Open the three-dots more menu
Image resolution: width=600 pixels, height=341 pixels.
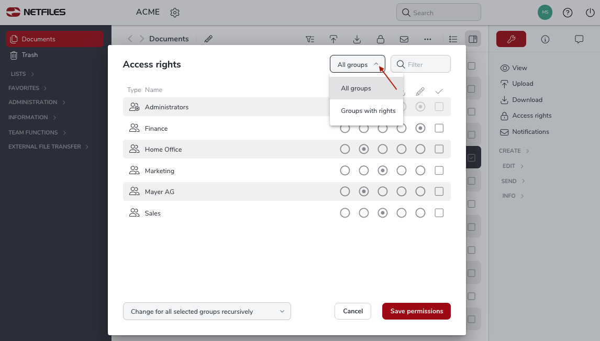click(x=427, y=39)
